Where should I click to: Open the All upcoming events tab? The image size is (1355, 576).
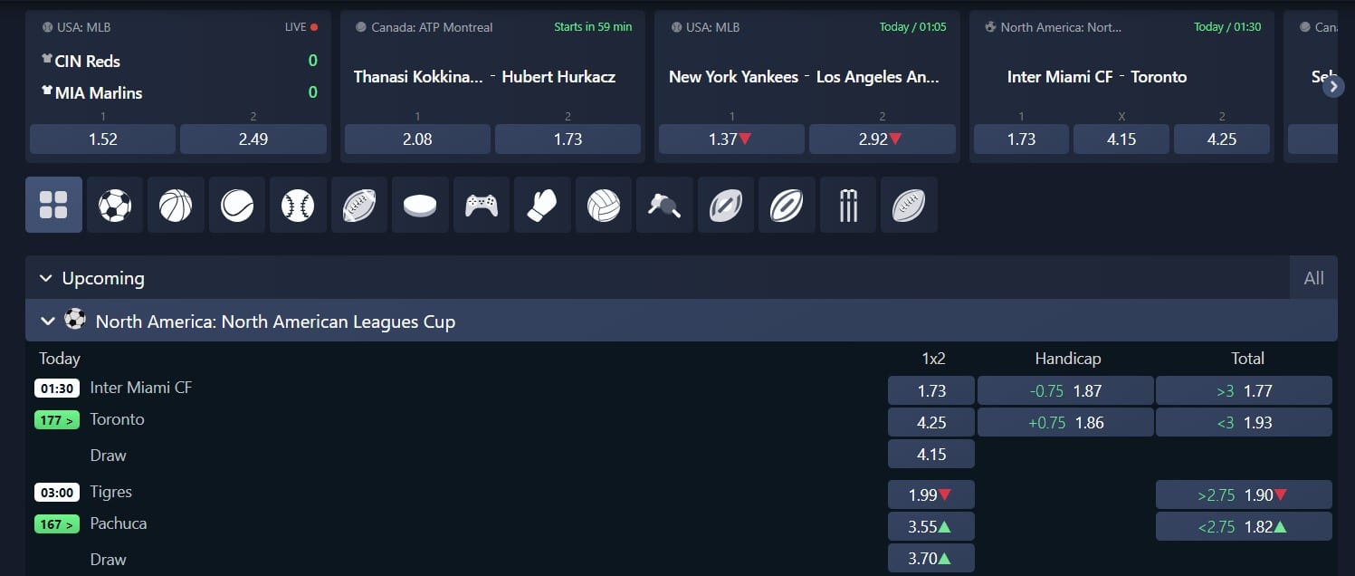(1313, 278)
